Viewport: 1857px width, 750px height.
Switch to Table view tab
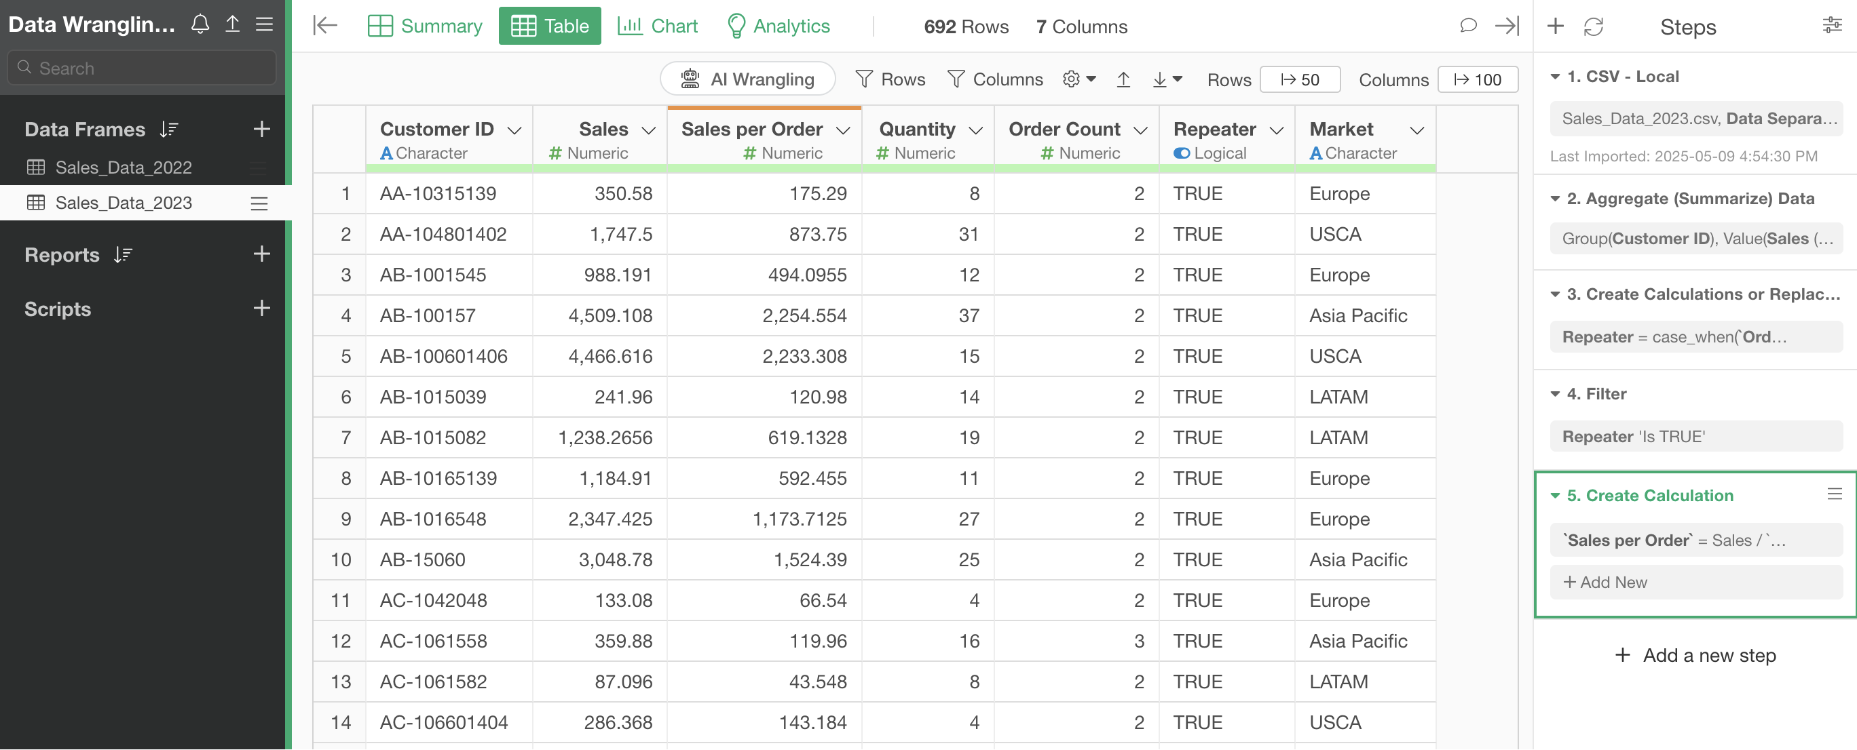click(549, 26)
